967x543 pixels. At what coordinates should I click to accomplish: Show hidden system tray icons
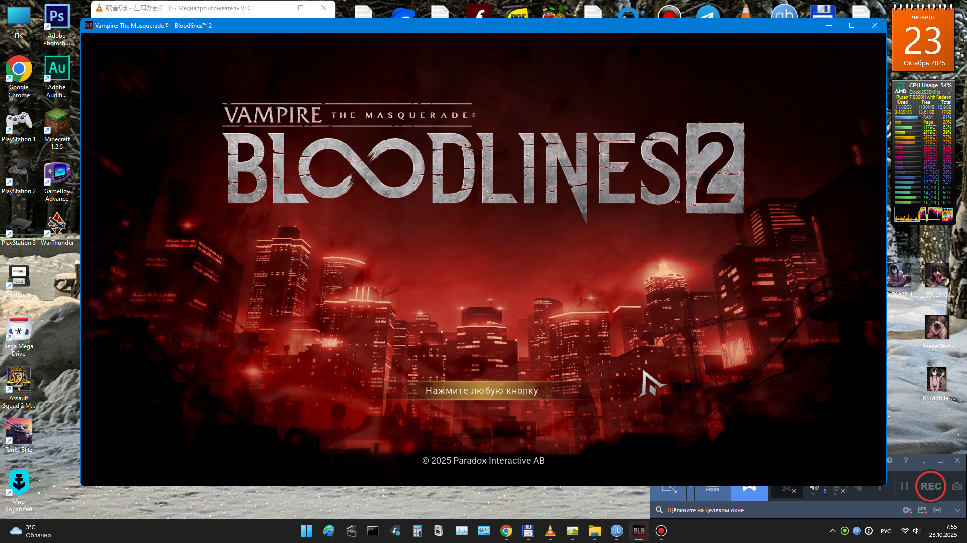tap(832, 531)
